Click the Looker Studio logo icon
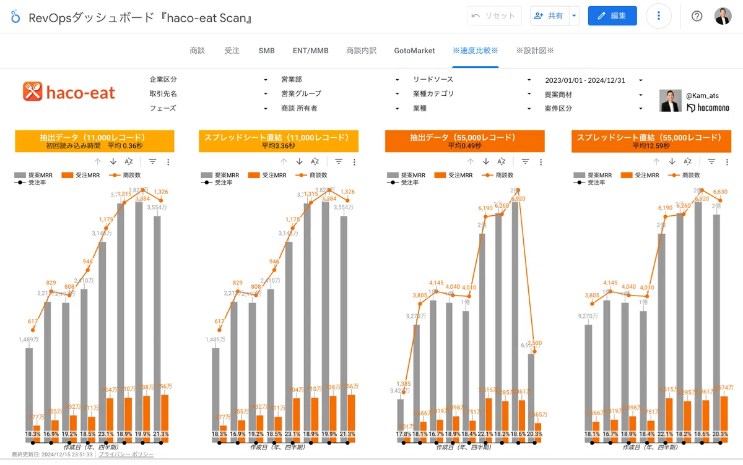This screenshot has width=743, height=465. click(x=15, y=17)
